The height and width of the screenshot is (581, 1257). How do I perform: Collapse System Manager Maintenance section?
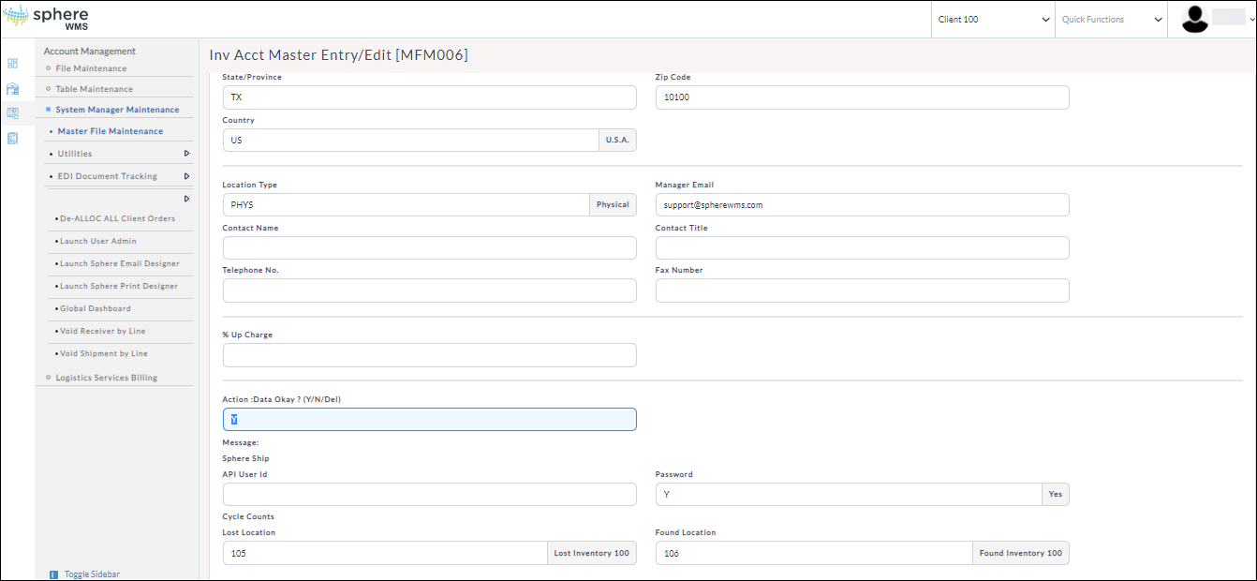click(117, 110)
